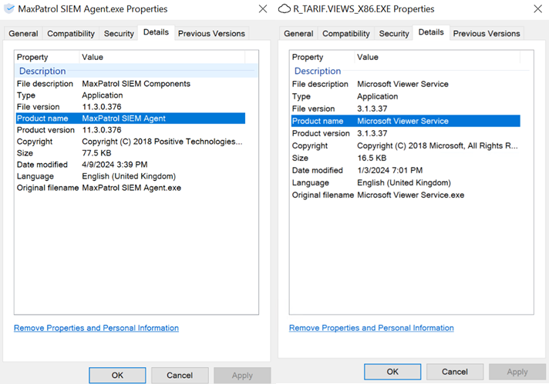Select Original filename 'MaxPatrol SIEM Agent.exe' row
This screenshot has height=384, width=549.
pos(130,188)
